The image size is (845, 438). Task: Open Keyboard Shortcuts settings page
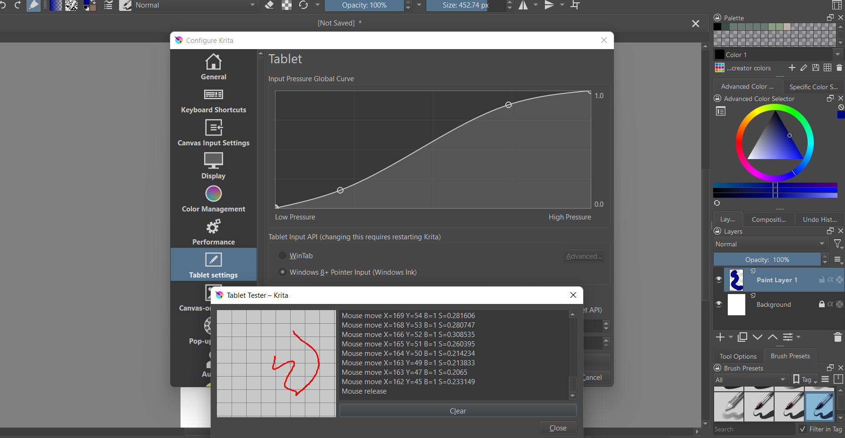214,100
